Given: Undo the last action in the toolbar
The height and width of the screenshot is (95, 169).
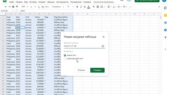Looking at the screenshot, I should 6,7.
